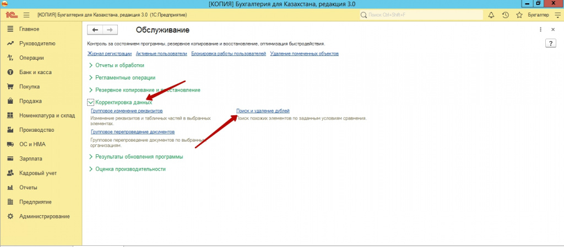Open the Предприятие section
Screen dimensions: 564x247
pyautogui.click(x=35, y=202)
